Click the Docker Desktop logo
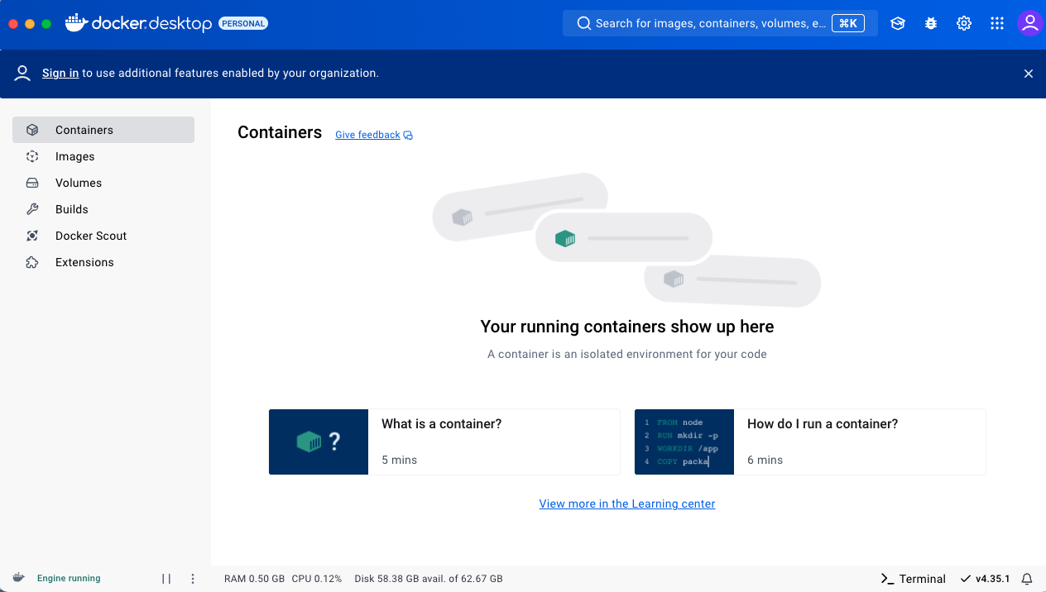Screen dimensions: 1046x592 pos(138,24)
